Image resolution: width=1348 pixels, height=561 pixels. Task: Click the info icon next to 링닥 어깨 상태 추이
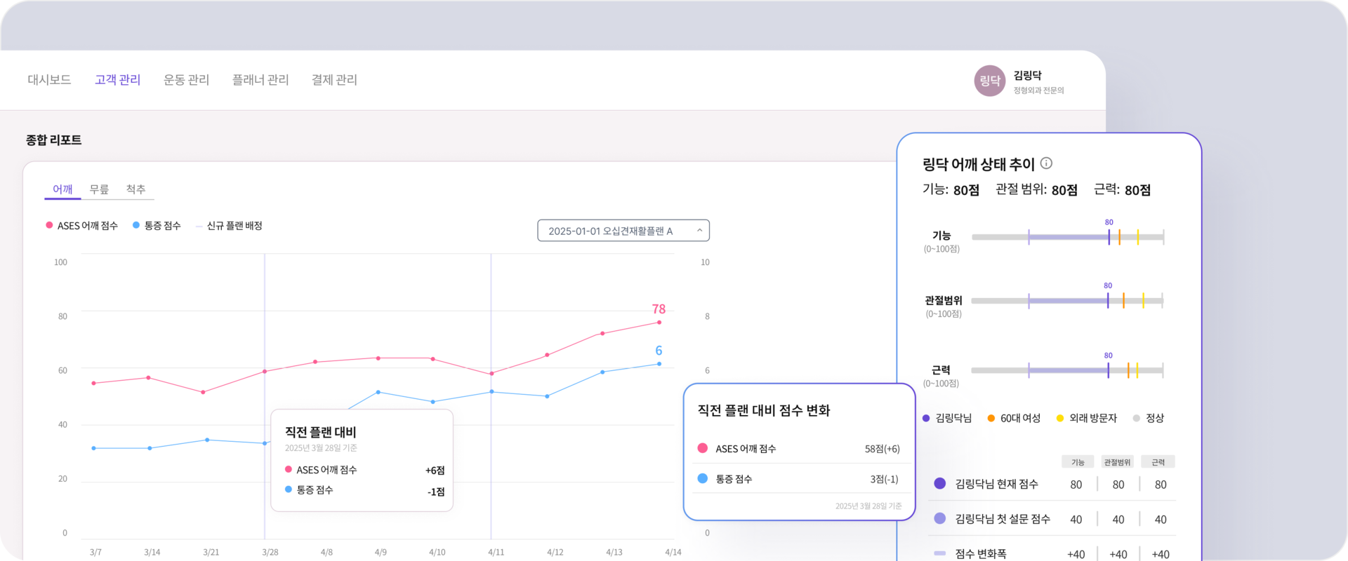(1047, 163)
